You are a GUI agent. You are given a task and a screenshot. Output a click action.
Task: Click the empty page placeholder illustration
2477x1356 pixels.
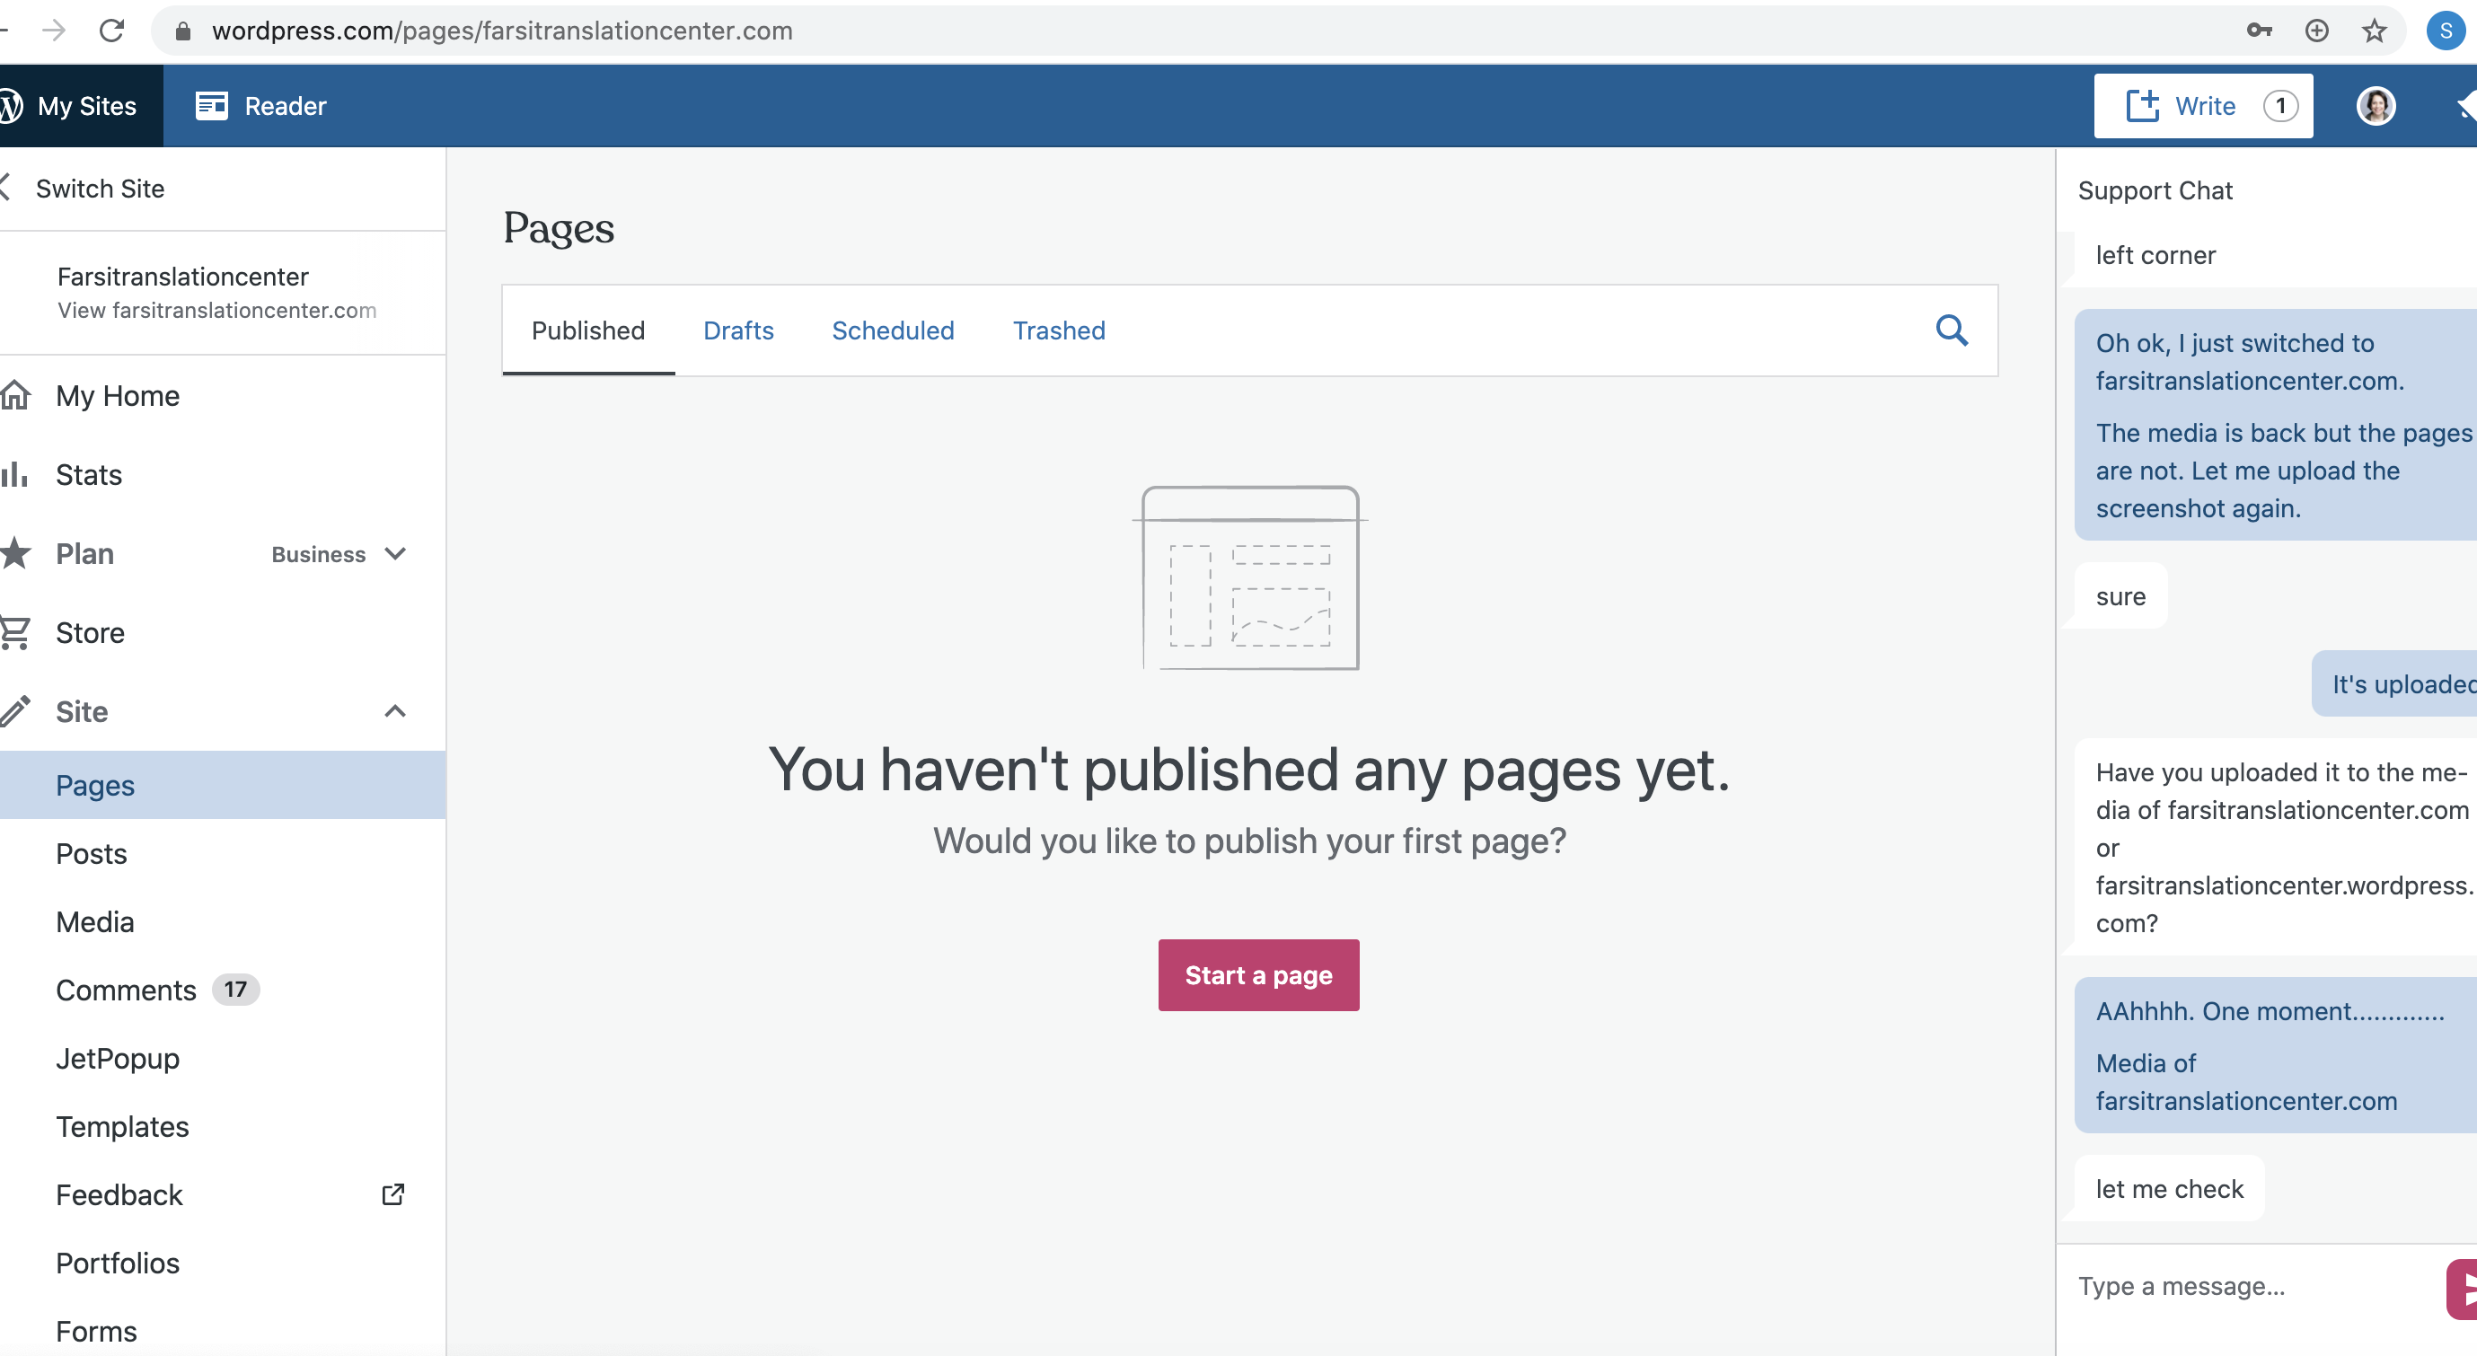[x=1250, y=578]
